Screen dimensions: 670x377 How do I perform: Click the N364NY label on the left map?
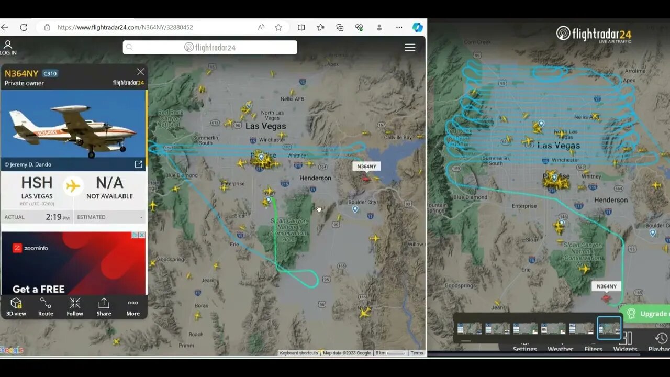click(x=366, y=167)
